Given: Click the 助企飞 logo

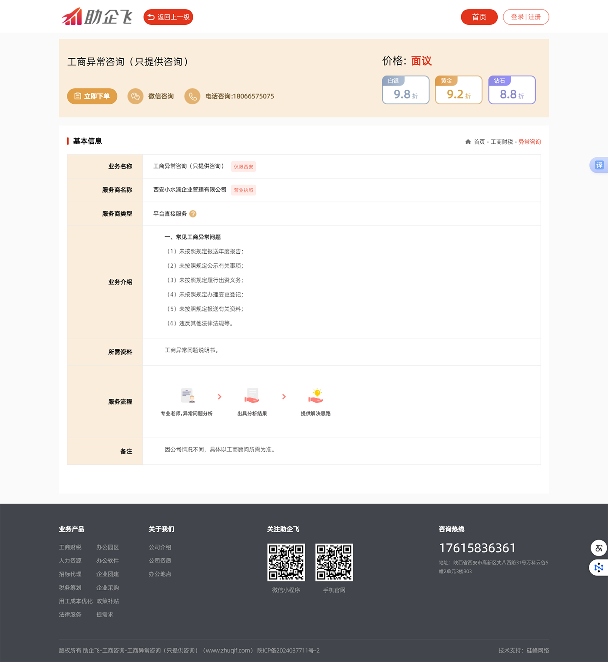Looking at the screenshot, I should coord(97,17).
